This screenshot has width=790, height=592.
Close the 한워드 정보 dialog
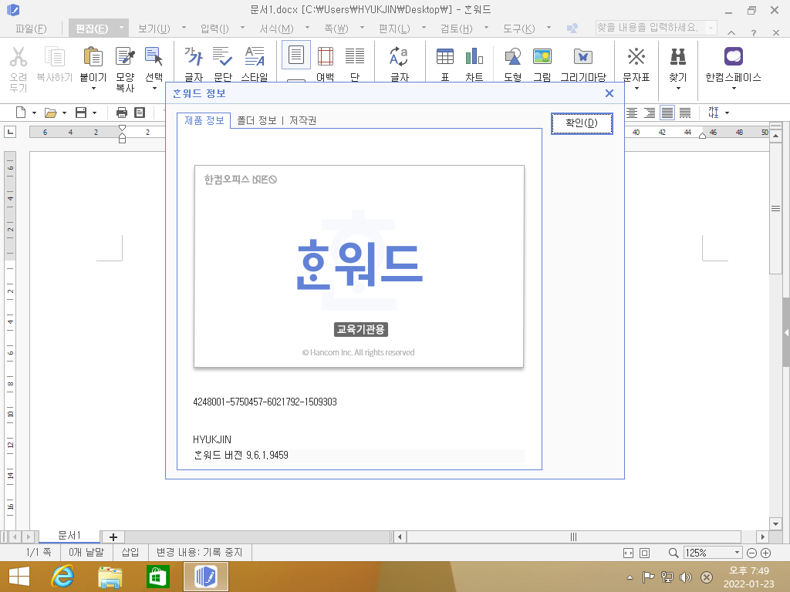609,93
